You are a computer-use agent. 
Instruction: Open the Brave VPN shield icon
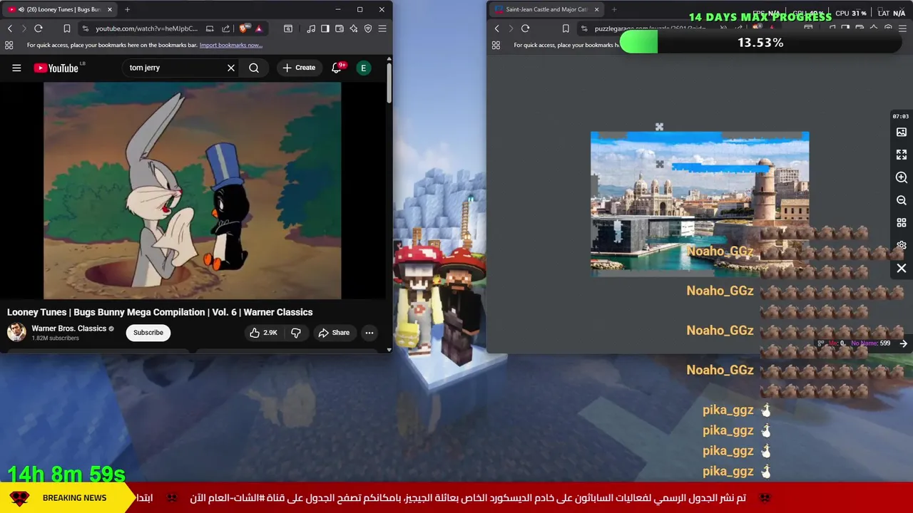[x=368, y=28]
